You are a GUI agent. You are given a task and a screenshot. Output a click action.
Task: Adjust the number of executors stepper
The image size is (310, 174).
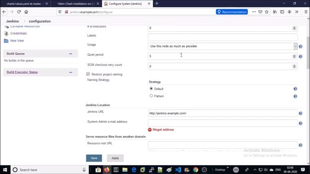294,28
